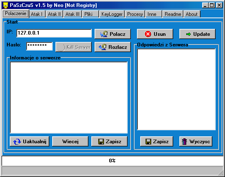
Task: Click the Rozlacz disconnect button
Action: tap(112, 47)
